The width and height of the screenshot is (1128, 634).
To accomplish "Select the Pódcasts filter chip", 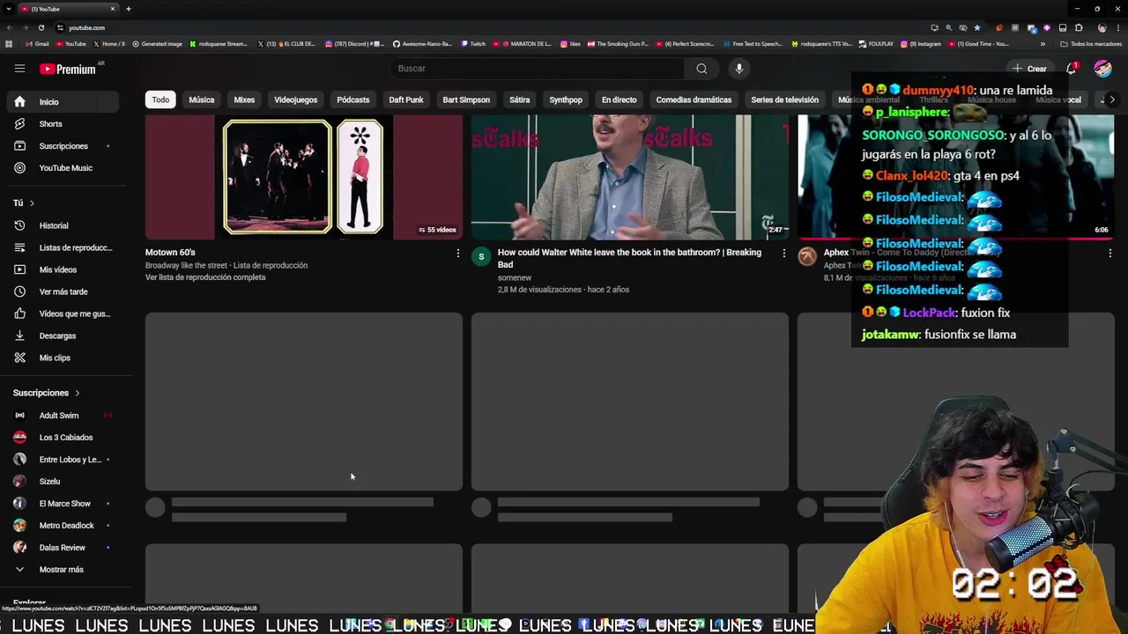I will pos(352,100).
